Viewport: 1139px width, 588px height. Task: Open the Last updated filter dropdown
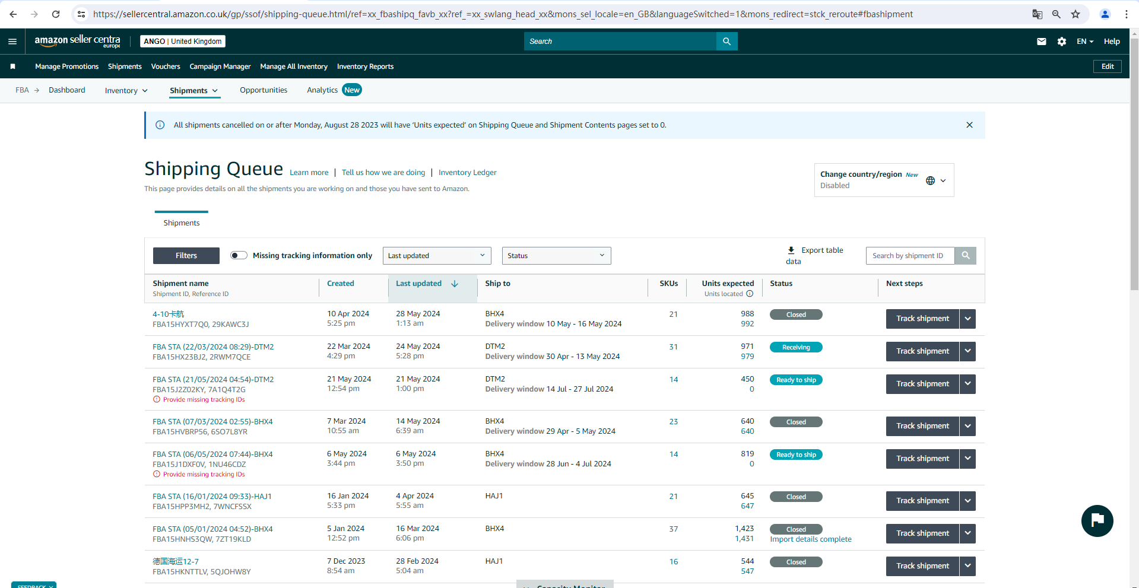pyautogui.click(x=437, y=256)
